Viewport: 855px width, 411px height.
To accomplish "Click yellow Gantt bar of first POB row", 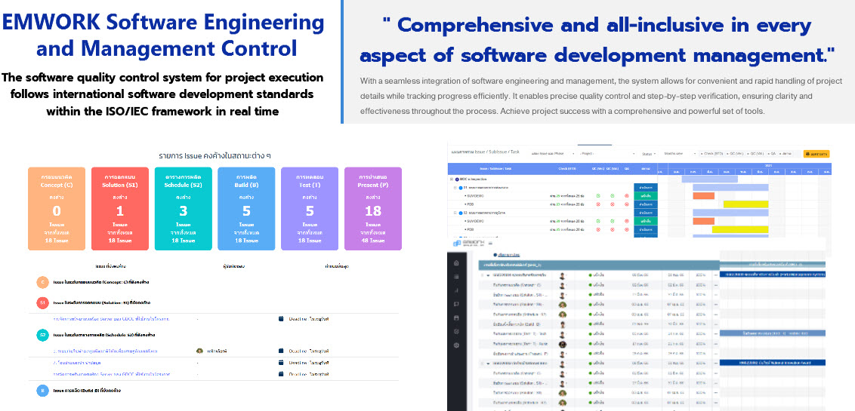I will (745, 204).
